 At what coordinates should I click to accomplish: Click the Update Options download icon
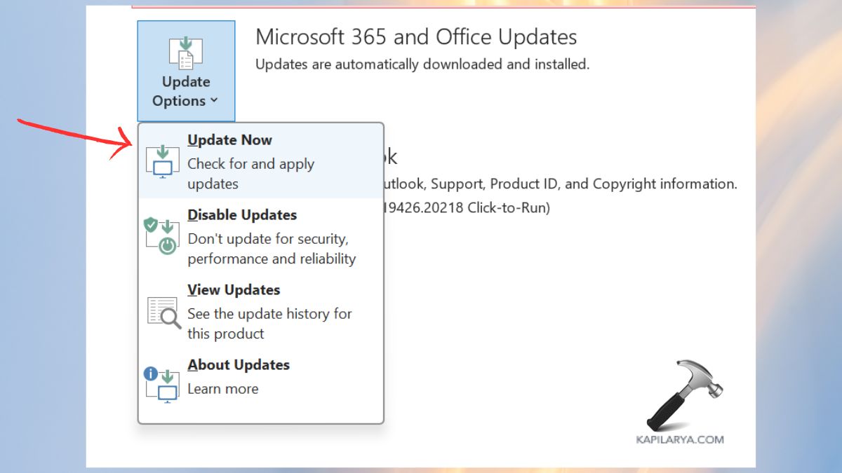click(x=185, y=52)
